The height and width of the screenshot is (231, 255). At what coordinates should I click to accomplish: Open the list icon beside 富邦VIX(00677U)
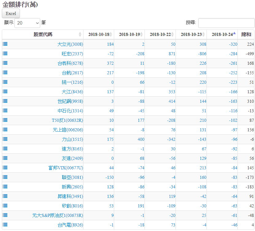5,167
